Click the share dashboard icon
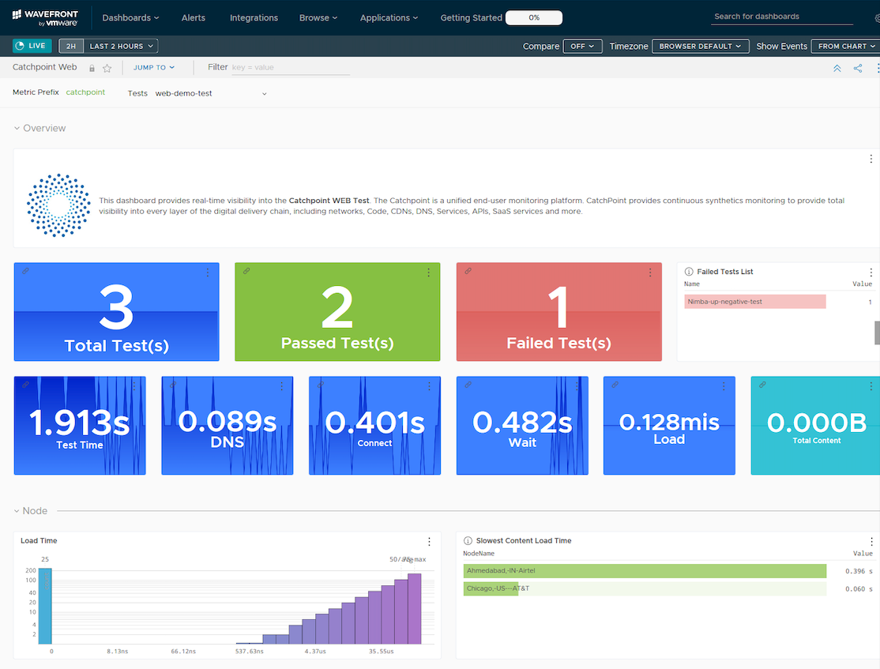880x669 pixels. tap(858, 69)
